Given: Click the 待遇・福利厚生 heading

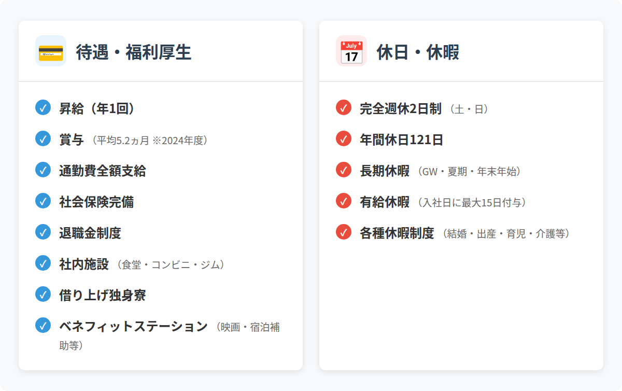Looking at the screenshot, I should click(x=134, y=52).
